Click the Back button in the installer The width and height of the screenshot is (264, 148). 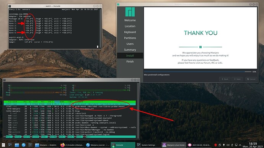point(225,79)
